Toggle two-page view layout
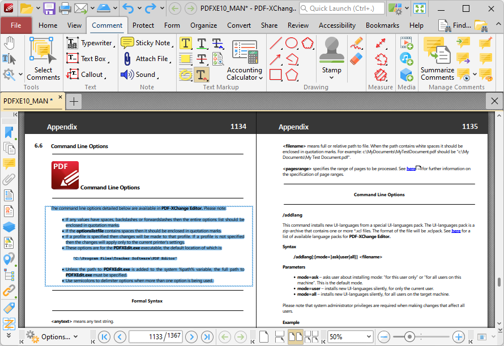Image resolution: width=504 pixels, height=346 pixels. click(x=296, y=336)
